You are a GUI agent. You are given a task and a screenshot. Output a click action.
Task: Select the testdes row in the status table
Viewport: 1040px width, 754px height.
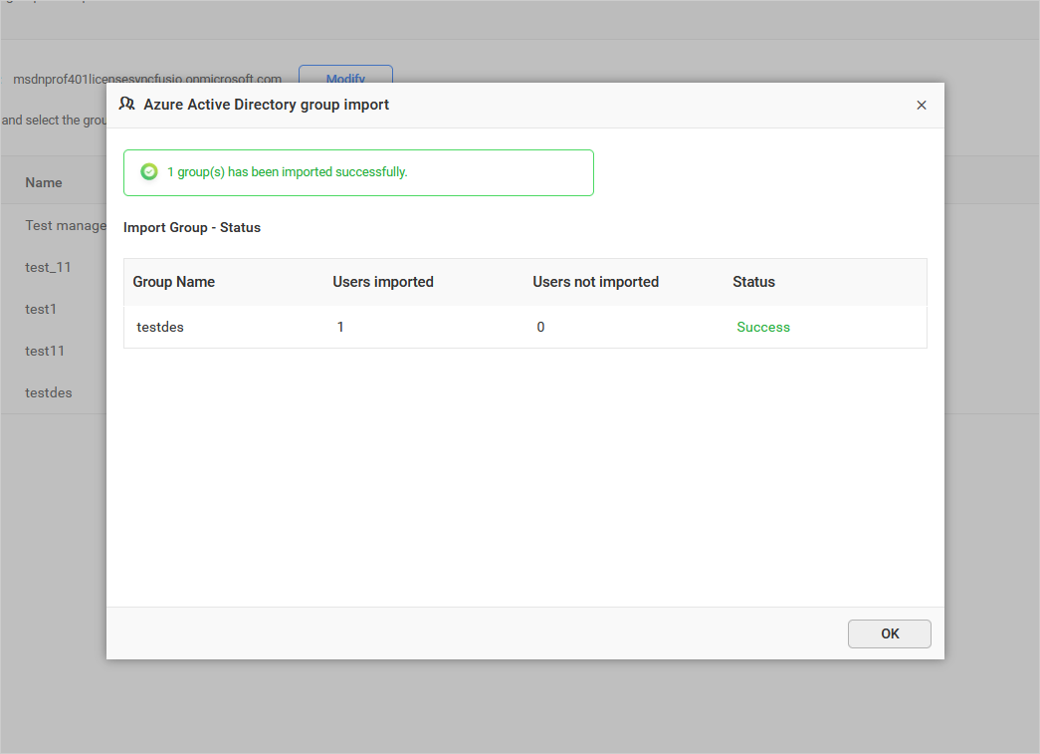160,327
